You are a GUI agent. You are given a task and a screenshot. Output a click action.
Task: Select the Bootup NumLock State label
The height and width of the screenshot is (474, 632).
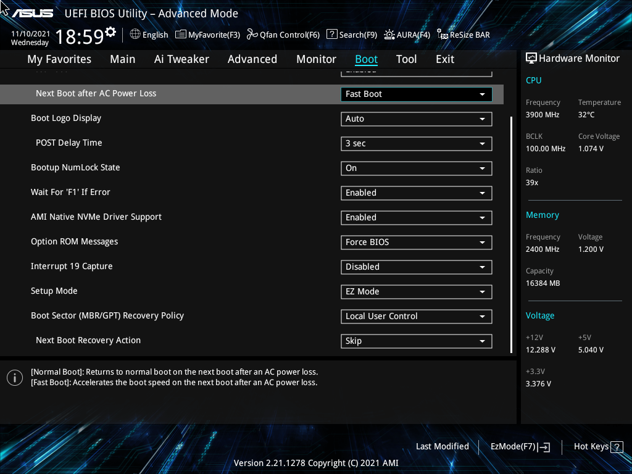(75, 167)
